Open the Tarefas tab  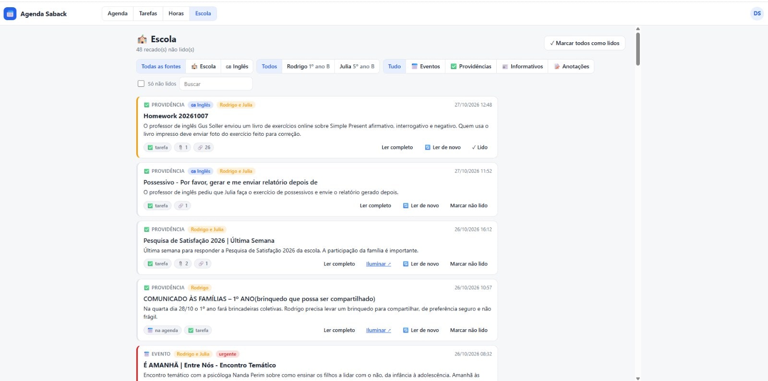pos(148,13)
